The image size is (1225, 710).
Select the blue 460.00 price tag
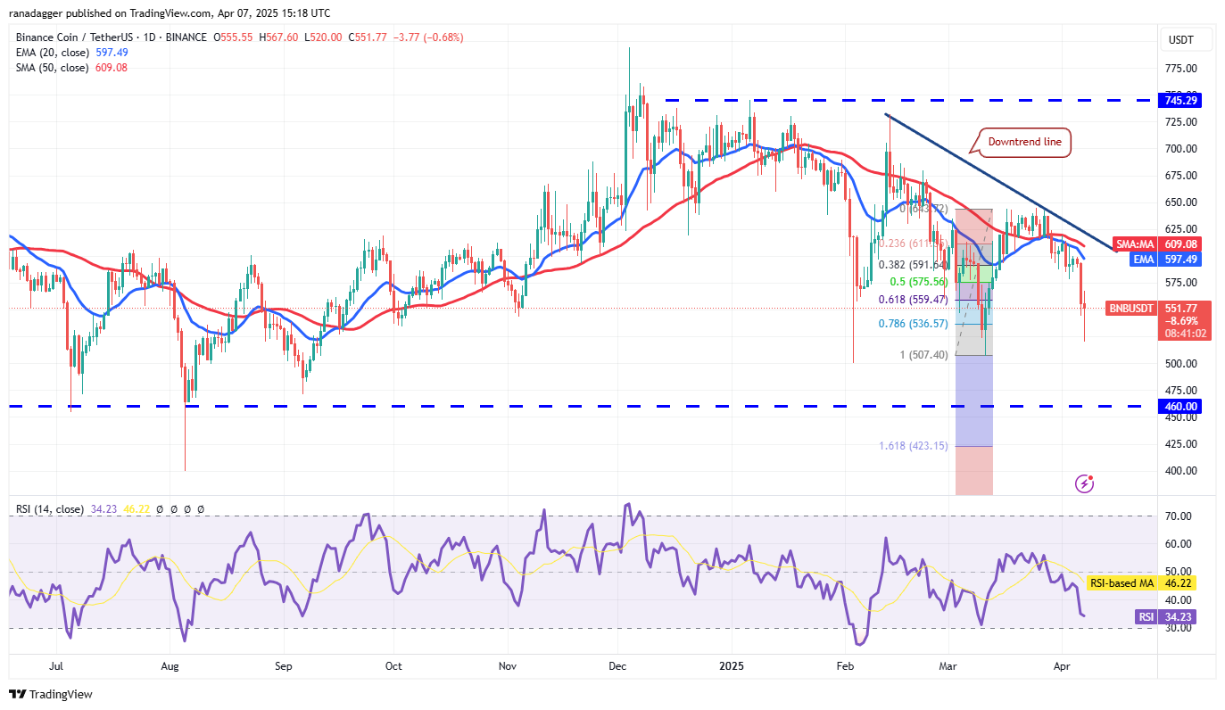pos(1179,406)
